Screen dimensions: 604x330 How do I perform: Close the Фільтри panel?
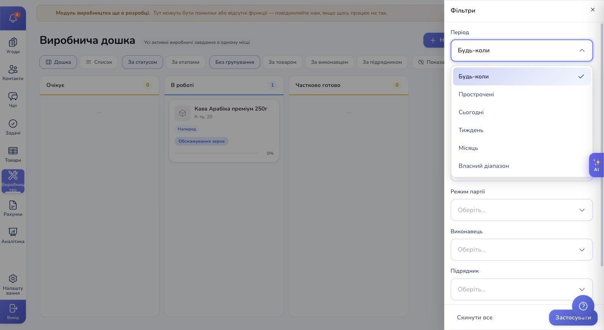point(593,10)
